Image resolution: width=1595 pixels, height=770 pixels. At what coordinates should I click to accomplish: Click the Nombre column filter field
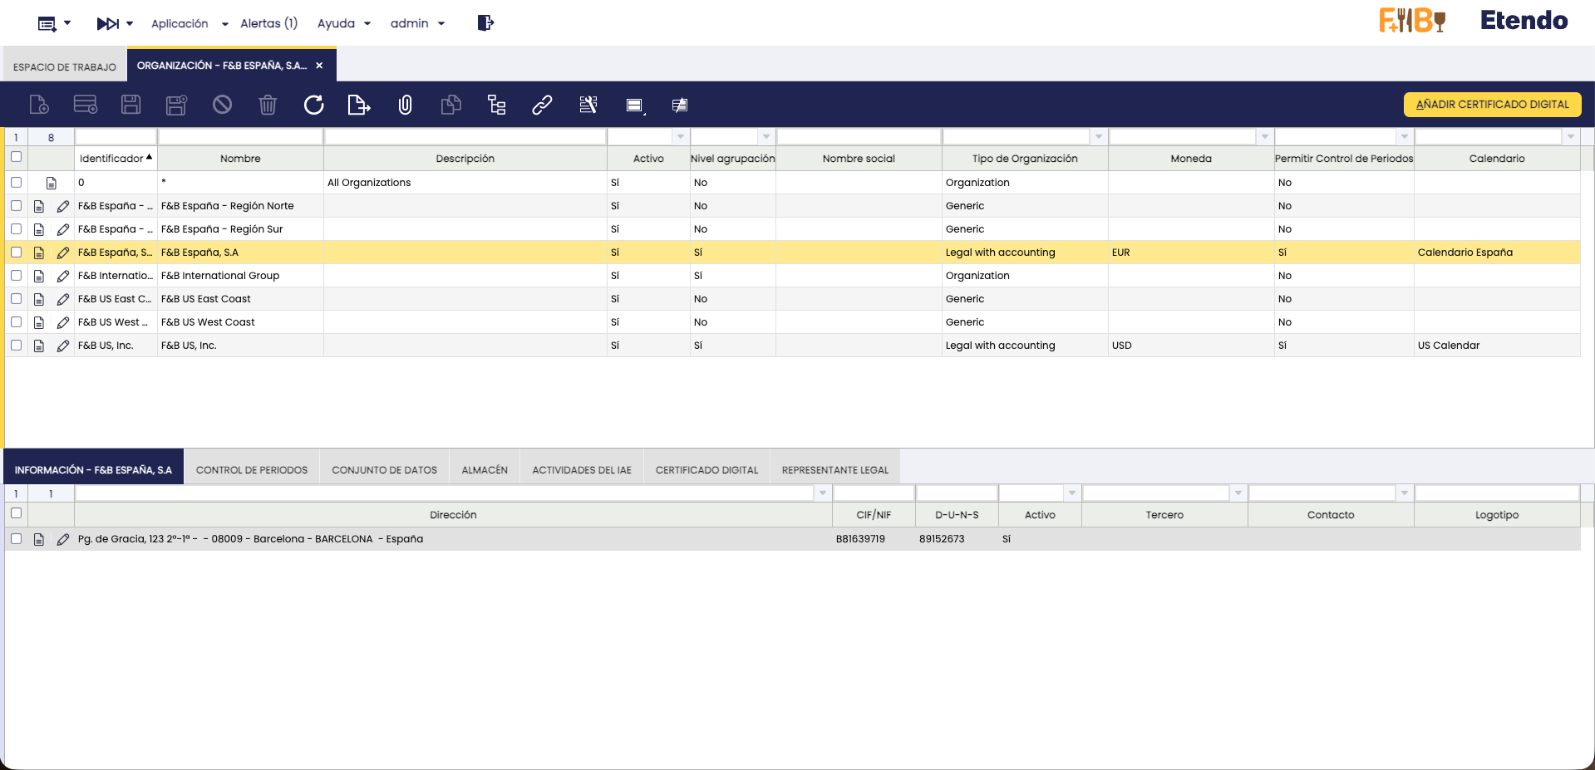click(x=240, y=136)
